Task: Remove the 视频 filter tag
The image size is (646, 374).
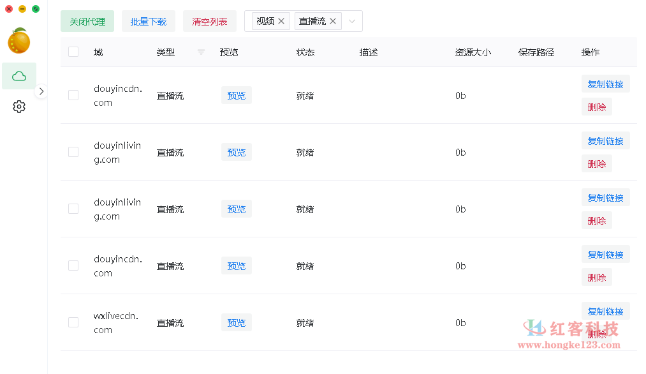Action: [x=281, y=21]
